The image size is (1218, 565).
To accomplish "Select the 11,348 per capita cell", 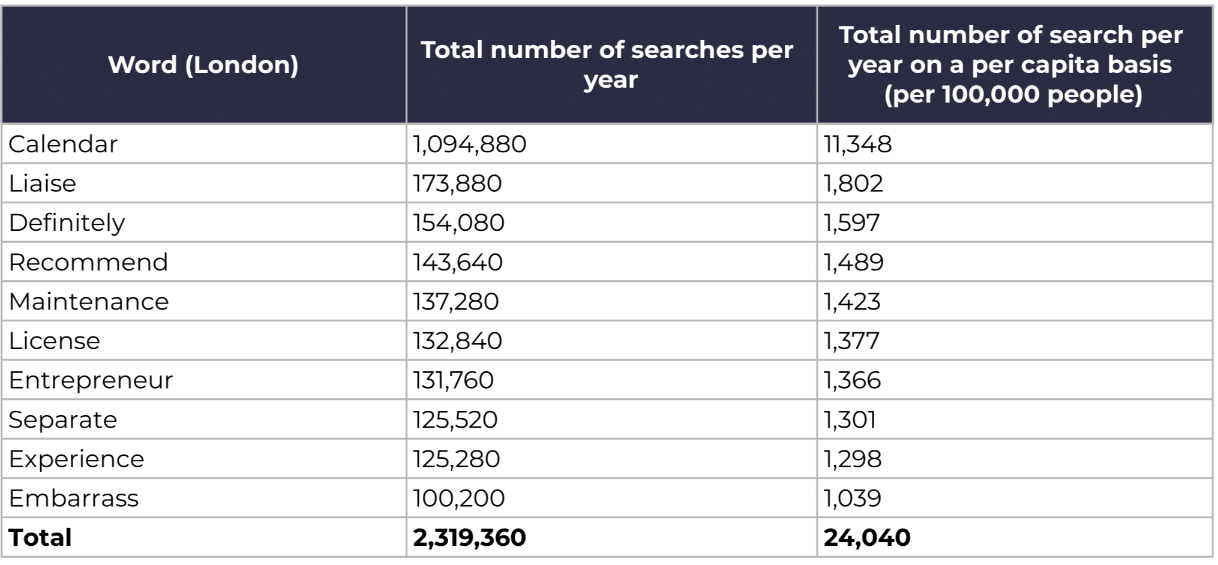I will (x=857, y=144).
